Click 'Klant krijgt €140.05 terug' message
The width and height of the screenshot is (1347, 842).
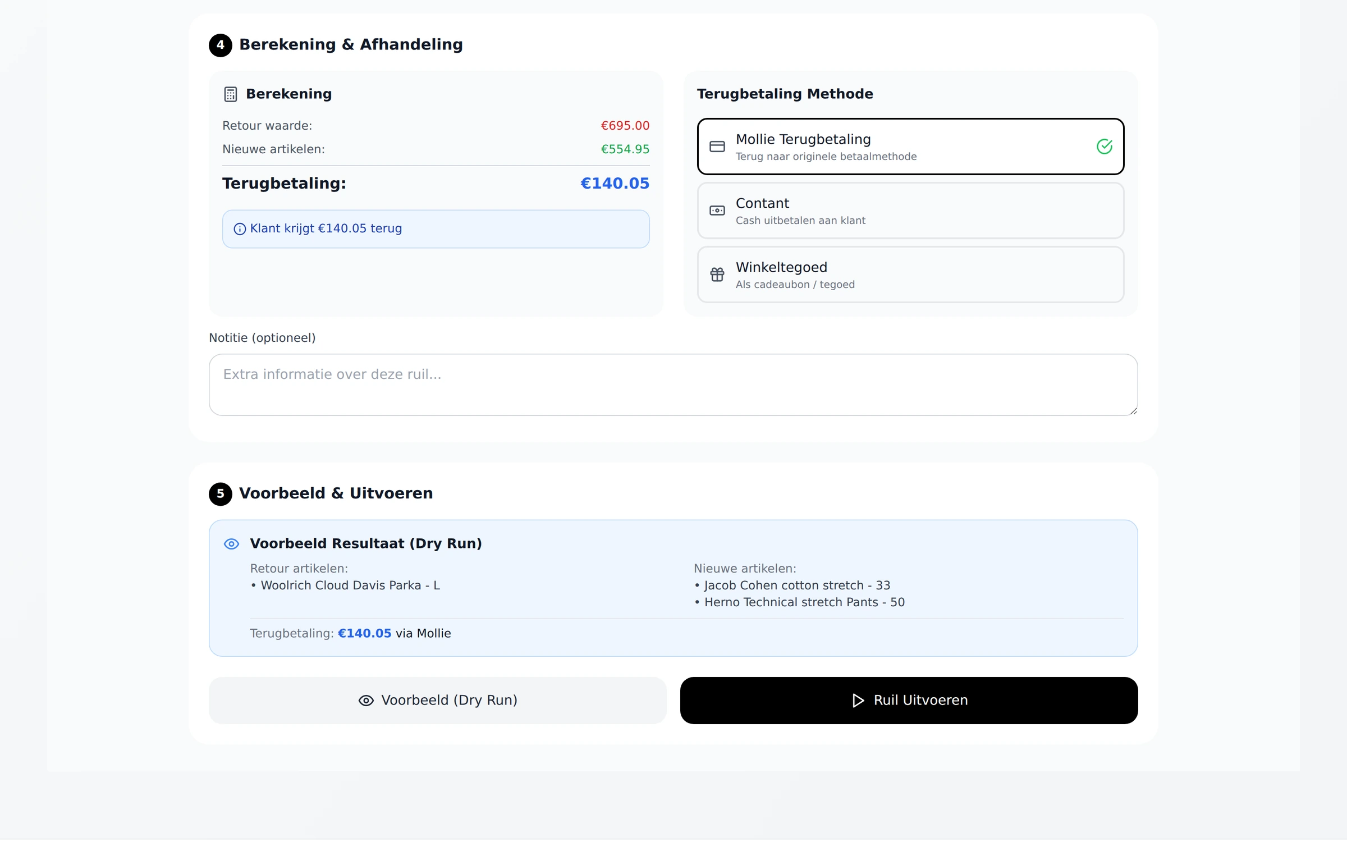326,228
